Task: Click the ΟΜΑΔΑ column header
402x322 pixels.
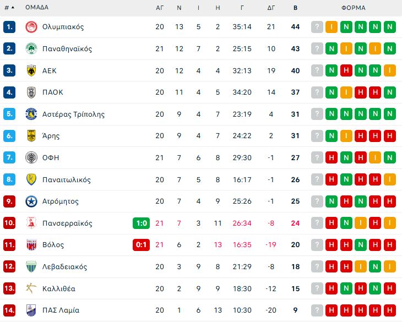Action: 37,7
